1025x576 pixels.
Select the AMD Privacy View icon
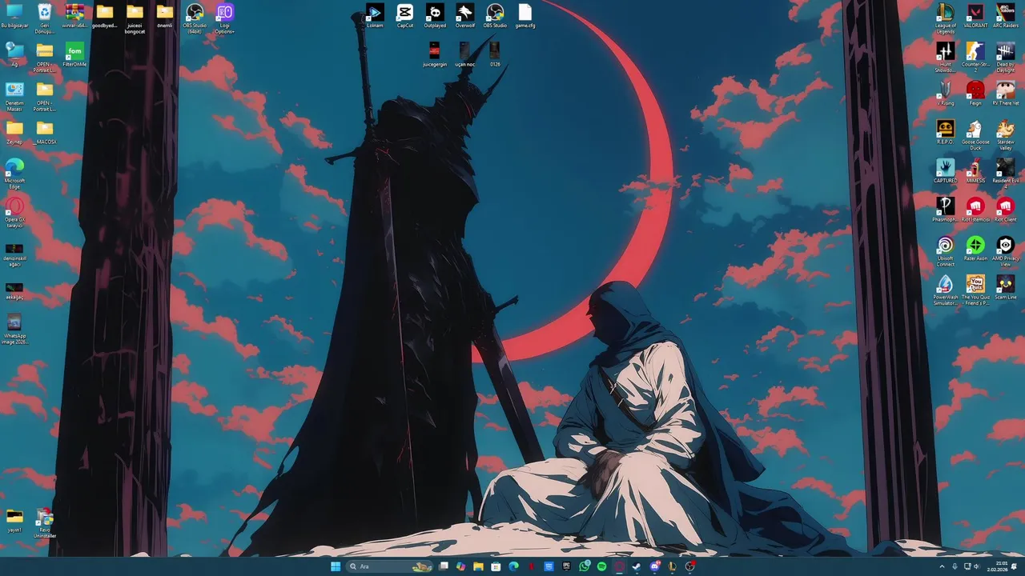click(1006, 250)
